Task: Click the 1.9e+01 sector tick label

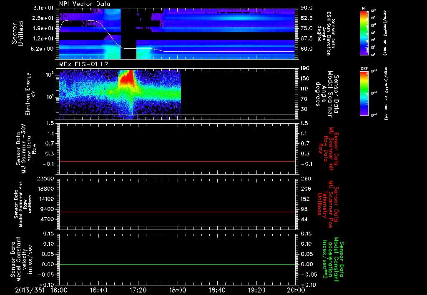Action: [x=43, y=28]
